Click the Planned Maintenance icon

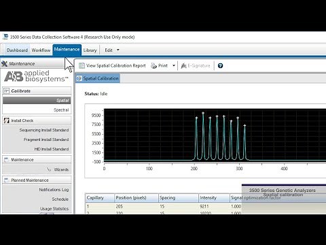(6, 180)
